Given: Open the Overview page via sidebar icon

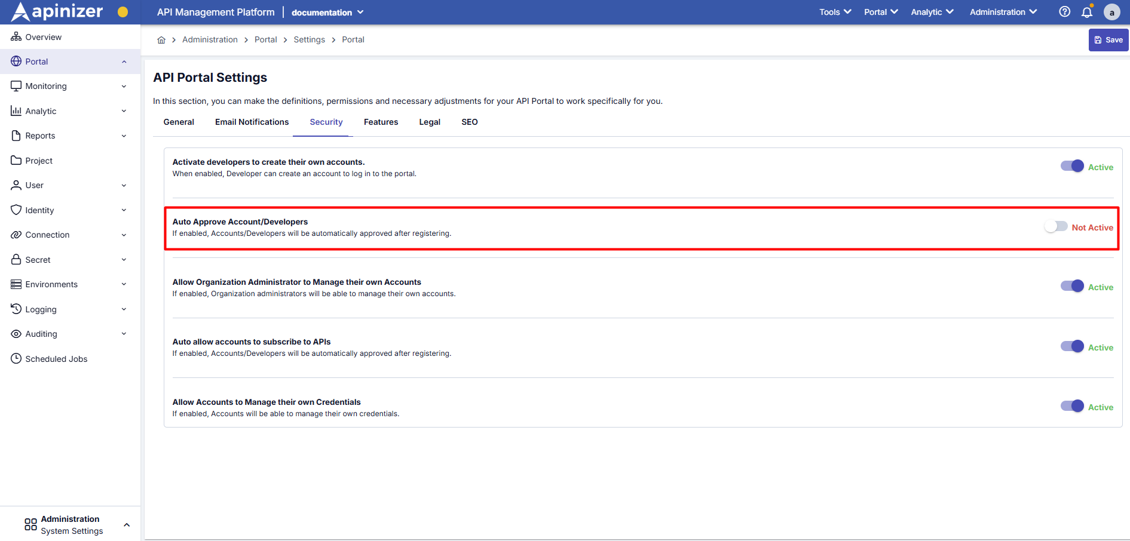Looking at the screenshot, I should tap(16, 36).
